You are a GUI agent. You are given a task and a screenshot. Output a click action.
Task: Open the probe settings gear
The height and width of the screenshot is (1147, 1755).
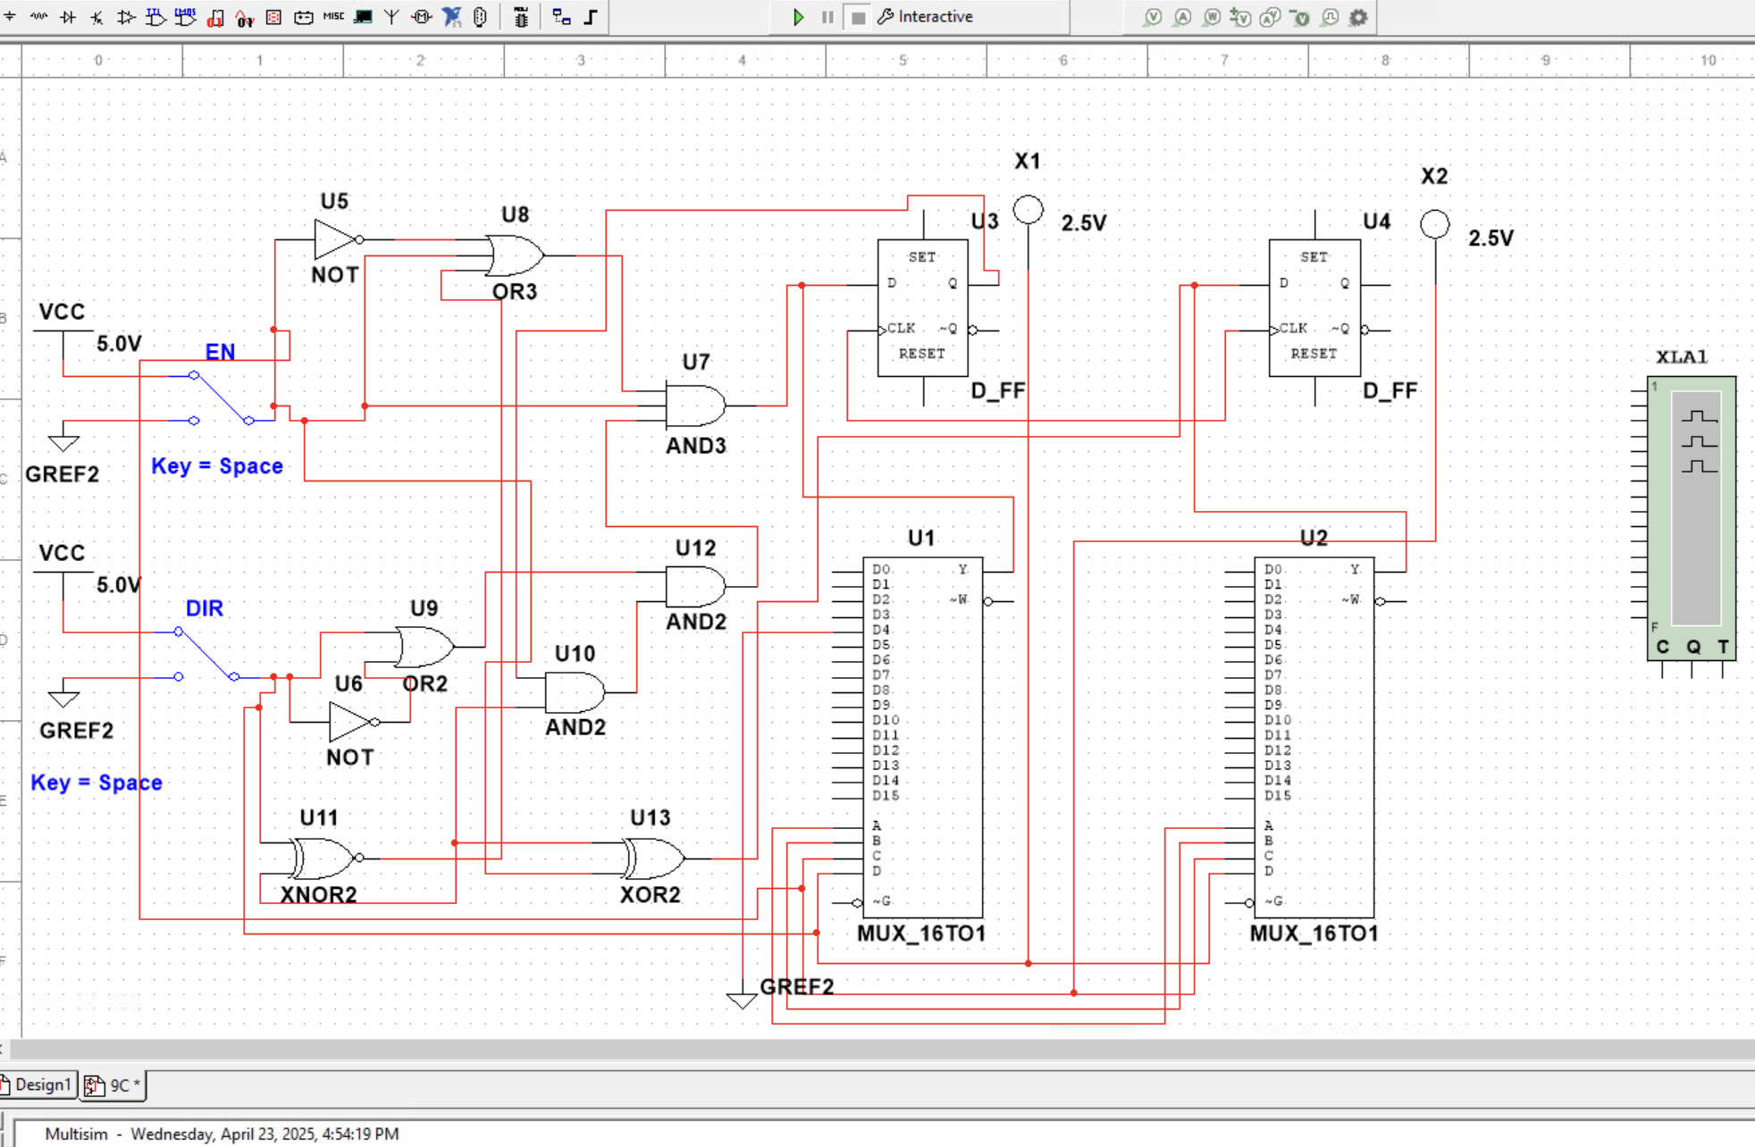click(1358, 17)
